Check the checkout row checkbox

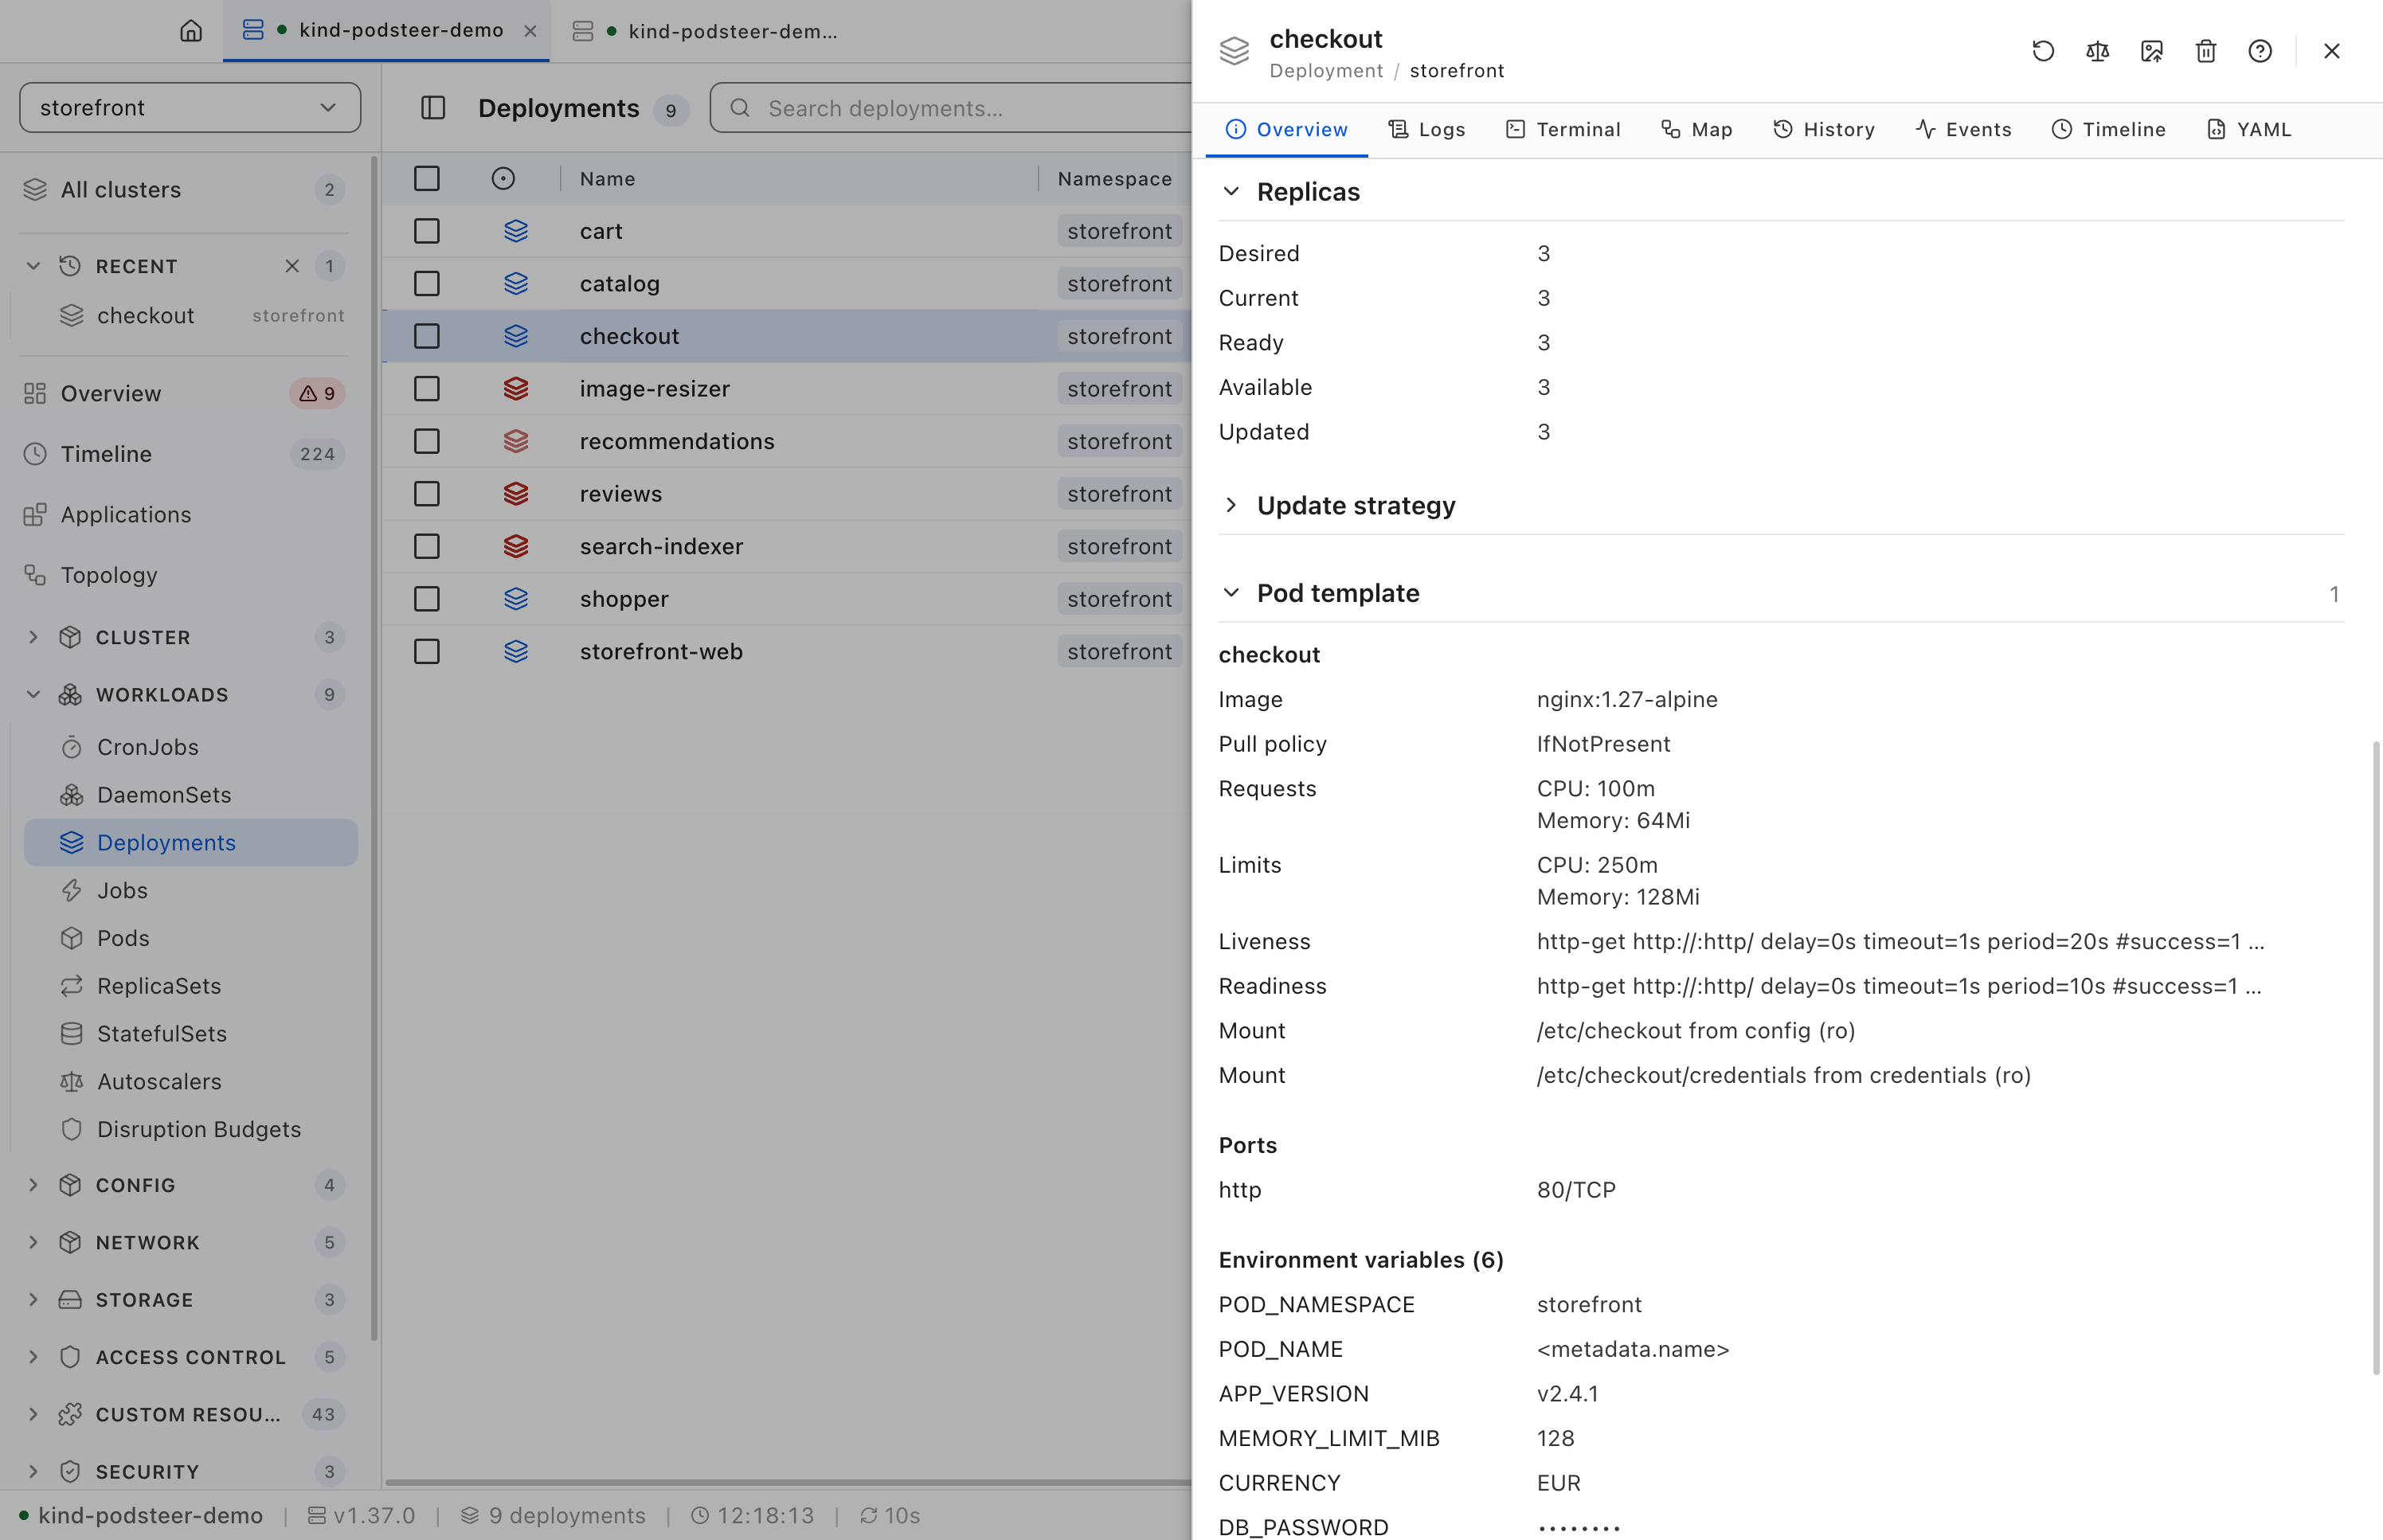point(427,336)
